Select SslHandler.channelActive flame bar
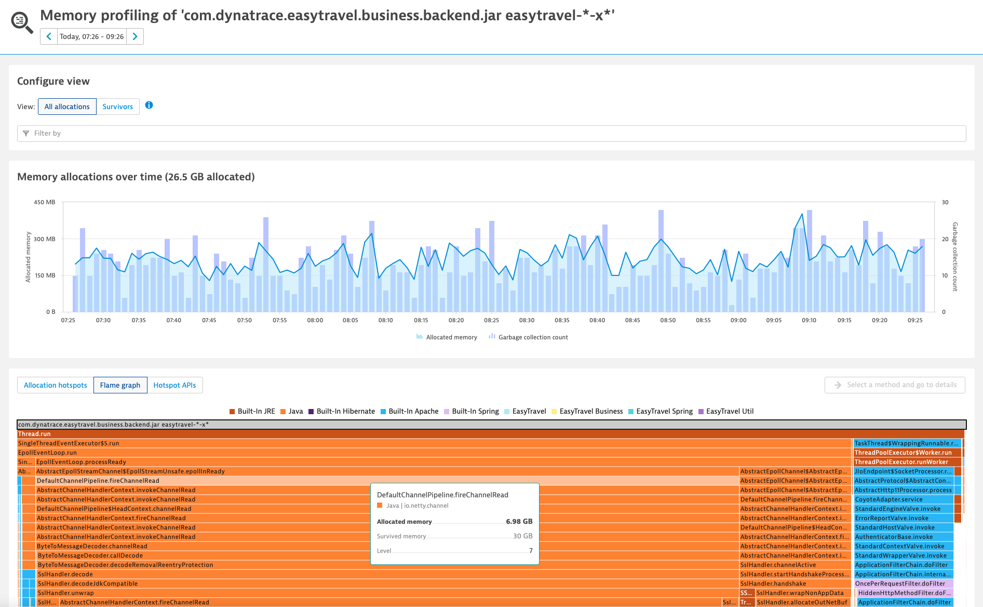The image size is (983, 607). [795, 565]
